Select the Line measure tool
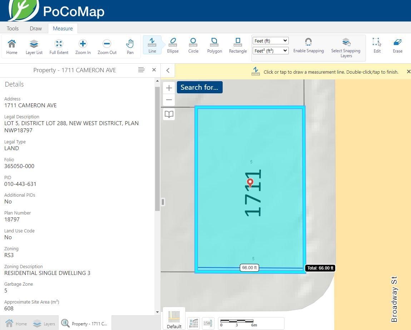Viewport: 411px width, 330px height. pos(152,45)
